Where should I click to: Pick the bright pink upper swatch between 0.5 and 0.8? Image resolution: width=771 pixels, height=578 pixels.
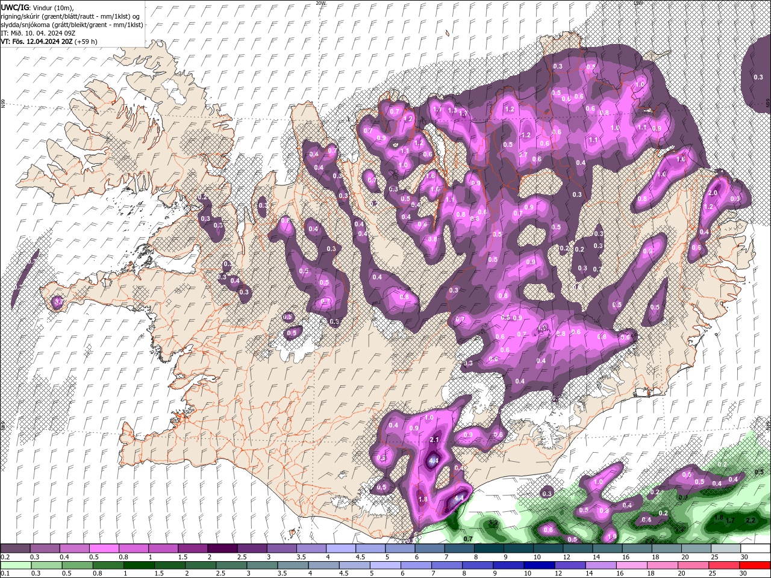[x=104, y=548]
